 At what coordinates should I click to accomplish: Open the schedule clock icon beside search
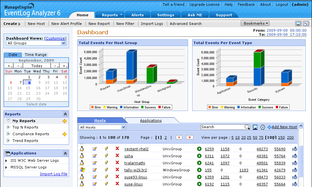pos(262,127)
